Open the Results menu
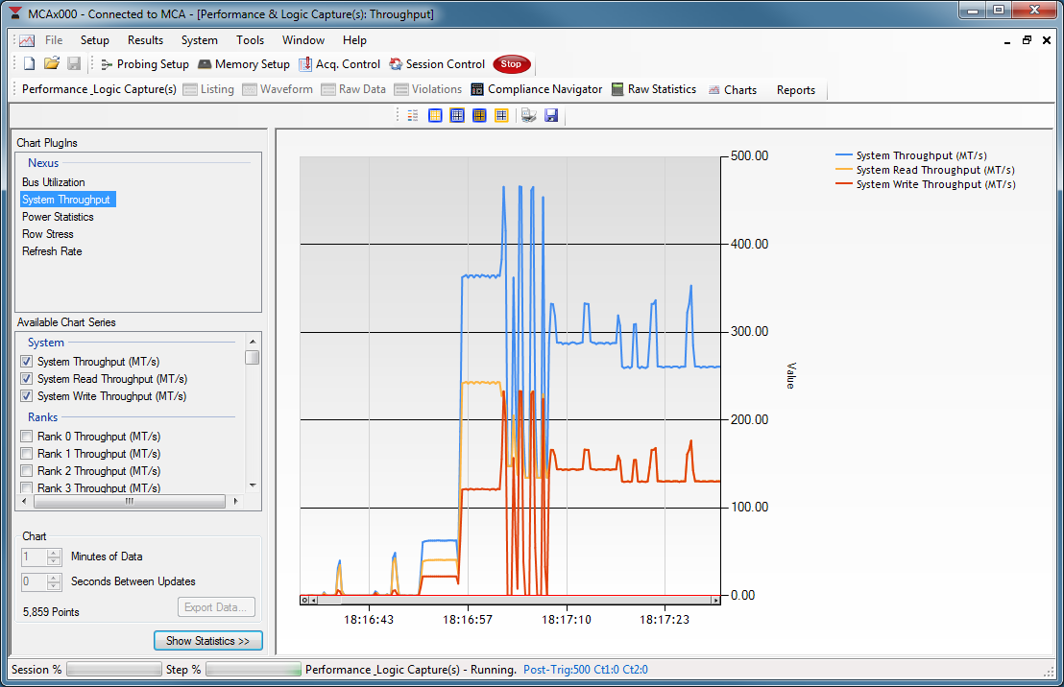This screenshot has width=1064, height=687. click(x=145, y=40)
